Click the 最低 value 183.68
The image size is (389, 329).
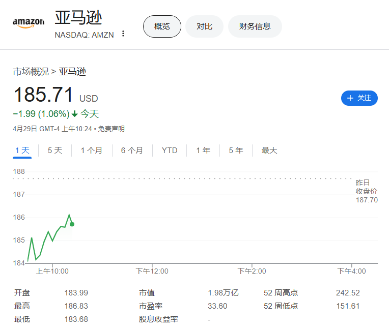coord(76,319)
